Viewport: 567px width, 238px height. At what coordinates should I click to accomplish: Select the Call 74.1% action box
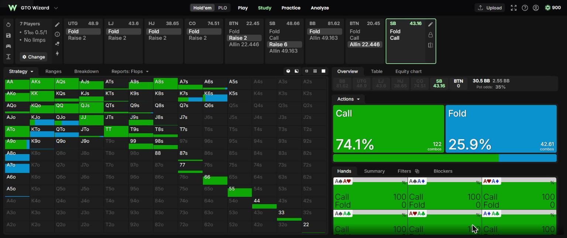tap(388, 129)
